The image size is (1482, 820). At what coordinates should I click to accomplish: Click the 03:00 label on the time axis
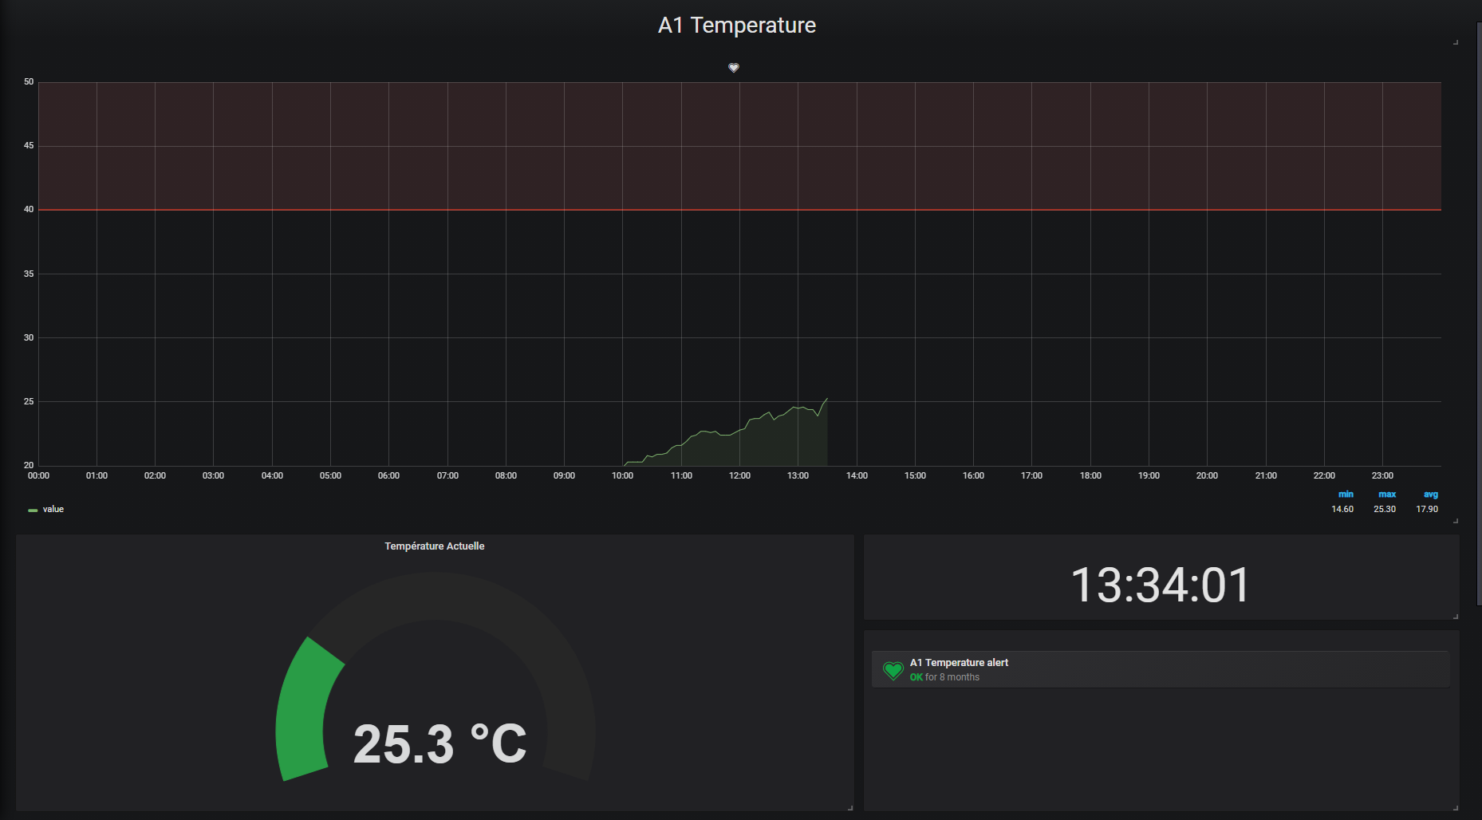213,475
